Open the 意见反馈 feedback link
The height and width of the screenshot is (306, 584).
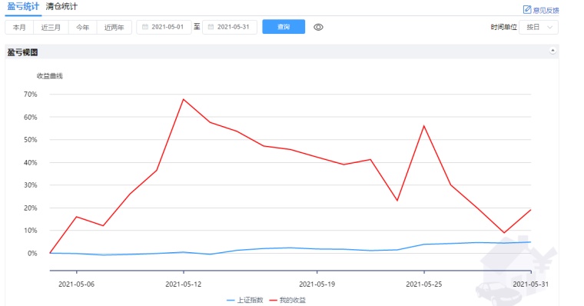click(546, 10)
